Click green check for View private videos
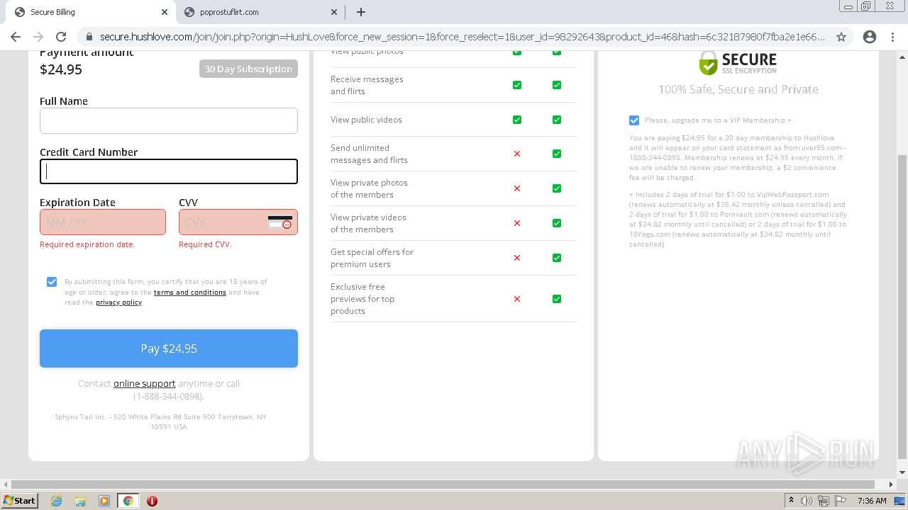Viewport: 908px width, 510px height. pos(557,223)
